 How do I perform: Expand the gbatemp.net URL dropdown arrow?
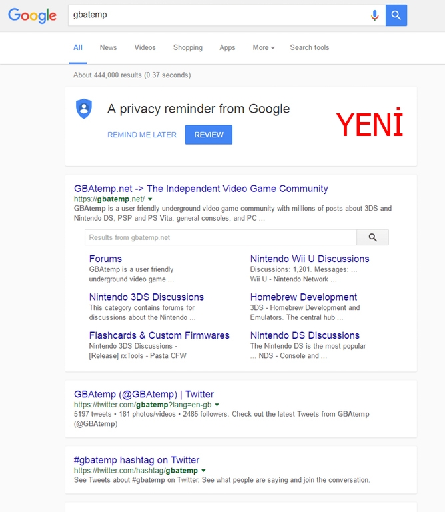pyautogui.click(x=150, y=199)
